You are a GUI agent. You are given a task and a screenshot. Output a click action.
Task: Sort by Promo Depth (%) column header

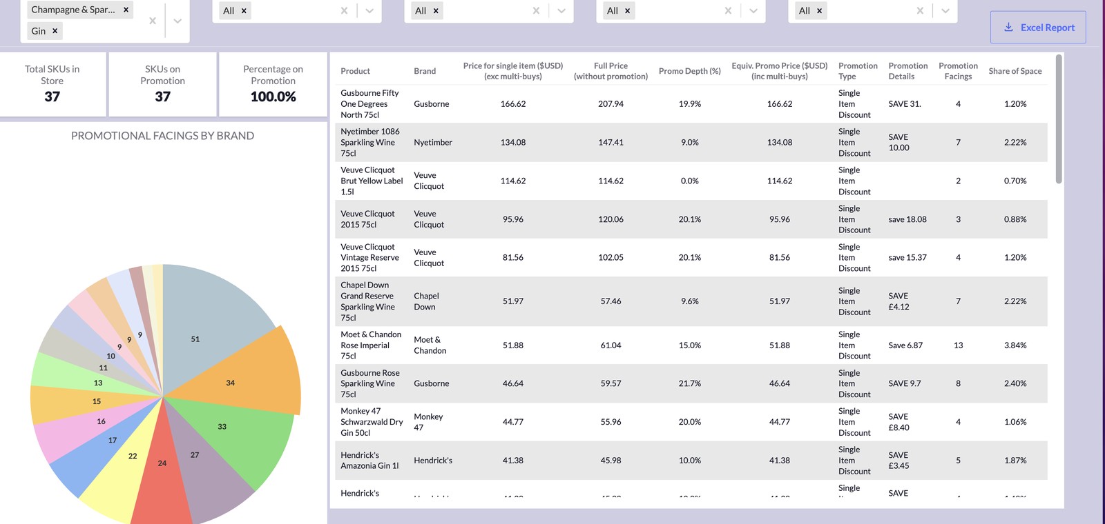[x=689, y=71]
